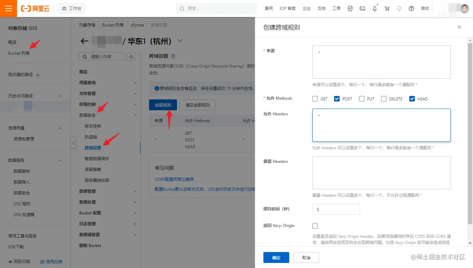Open the API debugging icon in the header

350,8
